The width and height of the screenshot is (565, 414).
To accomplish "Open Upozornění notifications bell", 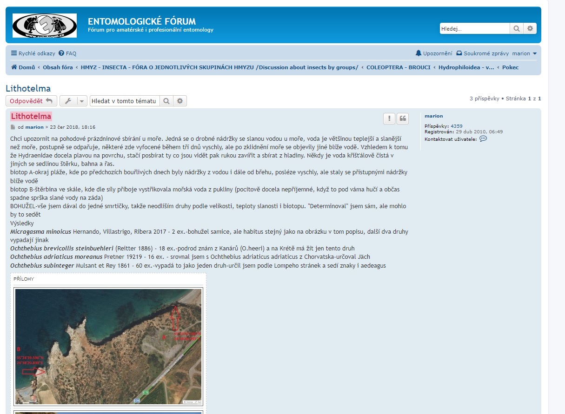I will pyautogui.click(x=433, y=53).
